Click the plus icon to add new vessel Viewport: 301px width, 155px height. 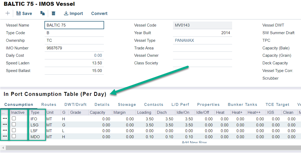pyautogui.click(x=8, y=13)
